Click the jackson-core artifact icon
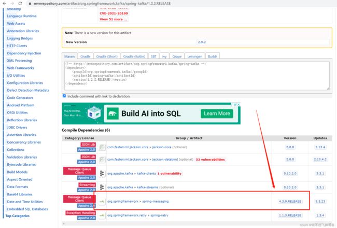Image resolution: width=337 pixels, height=228 pixels. [102, 147]
